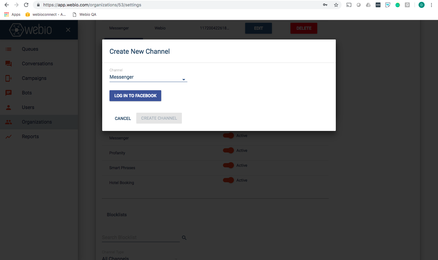
Task: Click the Blocklist search magnifier icon
Action: pos(184,238)
